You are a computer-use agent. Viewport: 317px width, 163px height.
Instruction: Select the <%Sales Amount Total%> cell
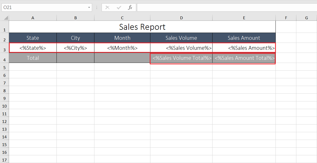244,58
